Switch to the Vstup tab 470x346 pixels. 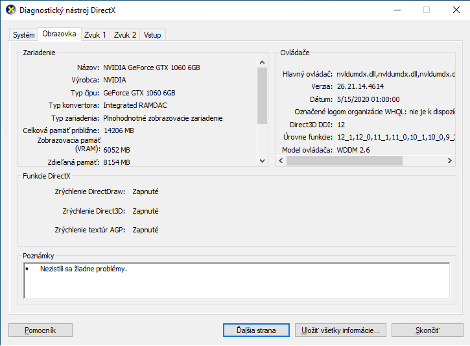pos(152,35)
